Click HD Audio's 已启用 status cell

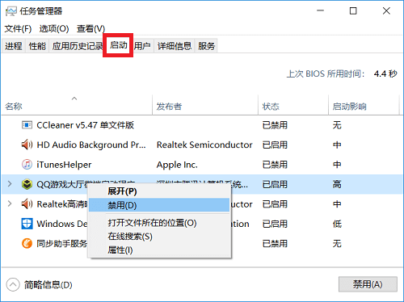275,145
